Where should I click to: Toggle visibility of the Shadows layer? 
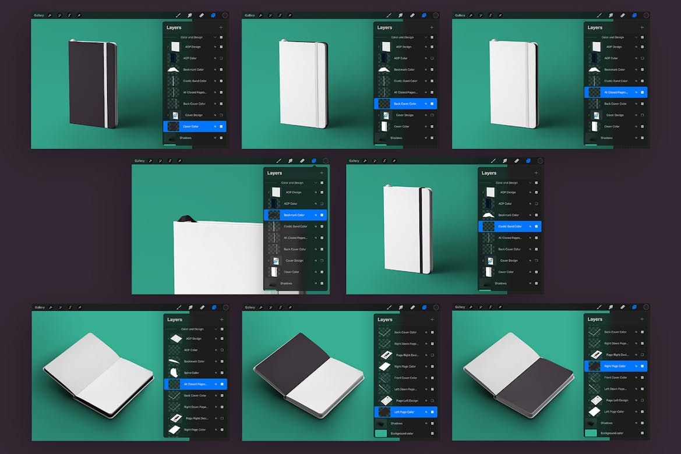221,137
